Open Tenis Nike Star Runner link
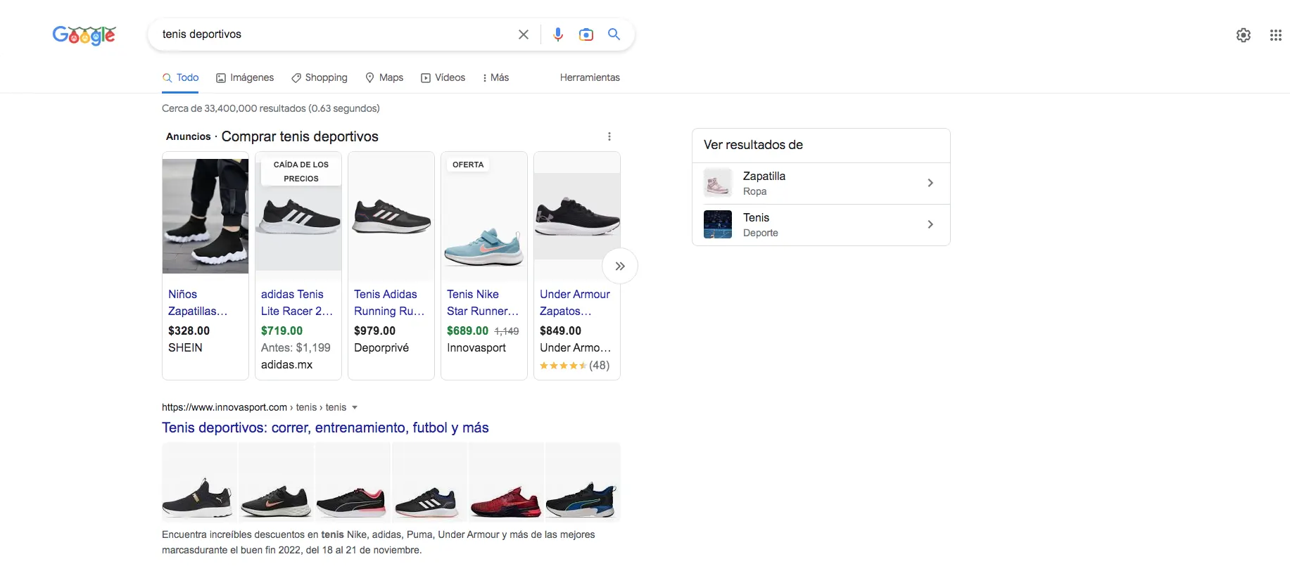Image resolution: width=1290 pixels, height=571 pixels. (x=483, y=302)
